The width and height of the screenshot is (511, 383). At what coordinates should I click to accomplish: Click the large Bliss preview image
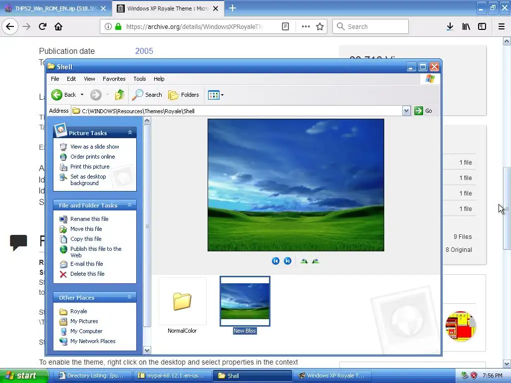[x=296, y=185]
